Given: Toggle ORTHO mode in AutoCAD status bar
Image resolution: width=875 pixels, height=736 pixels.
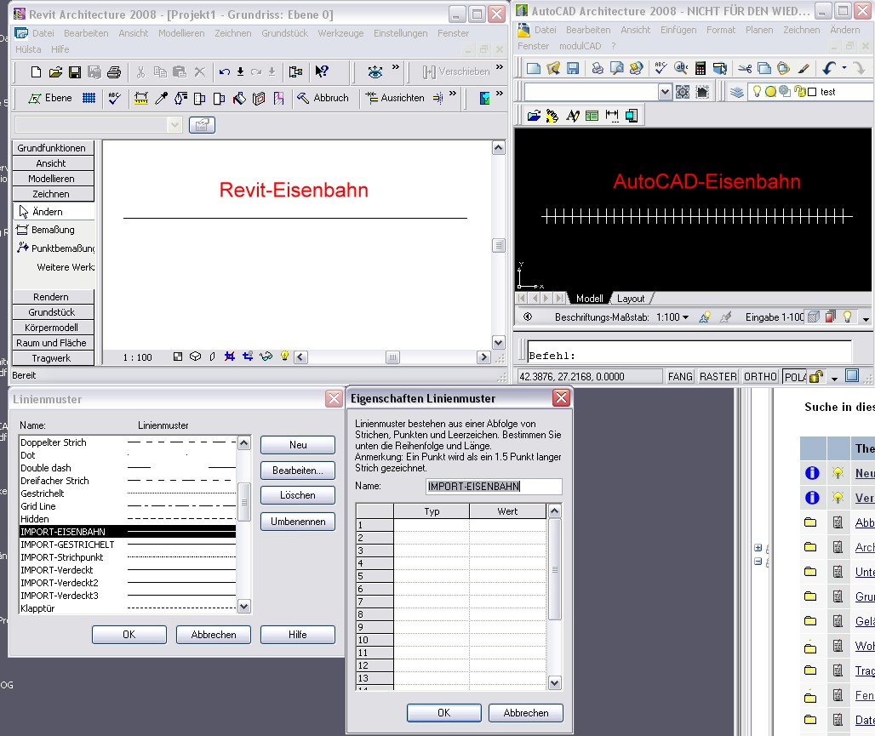Looking at the screenshot, I should coord(761,377).
